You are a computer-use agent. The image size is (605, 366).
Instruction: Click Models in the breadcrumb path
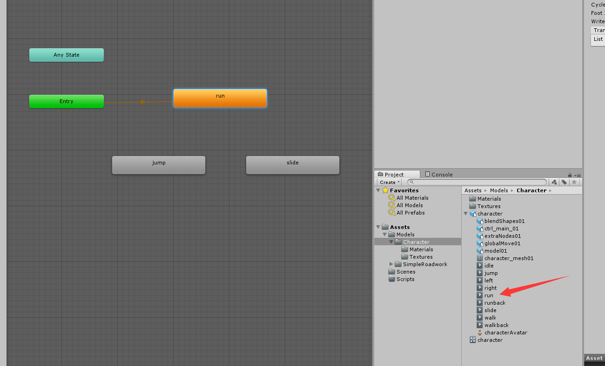pos(499,190)
